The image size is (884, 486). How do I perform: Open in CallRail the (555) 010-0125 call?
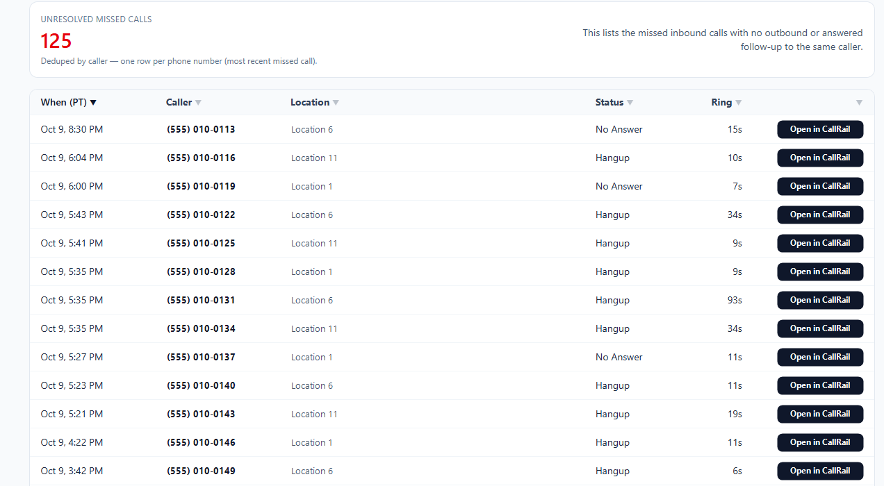tap(820, 244)
